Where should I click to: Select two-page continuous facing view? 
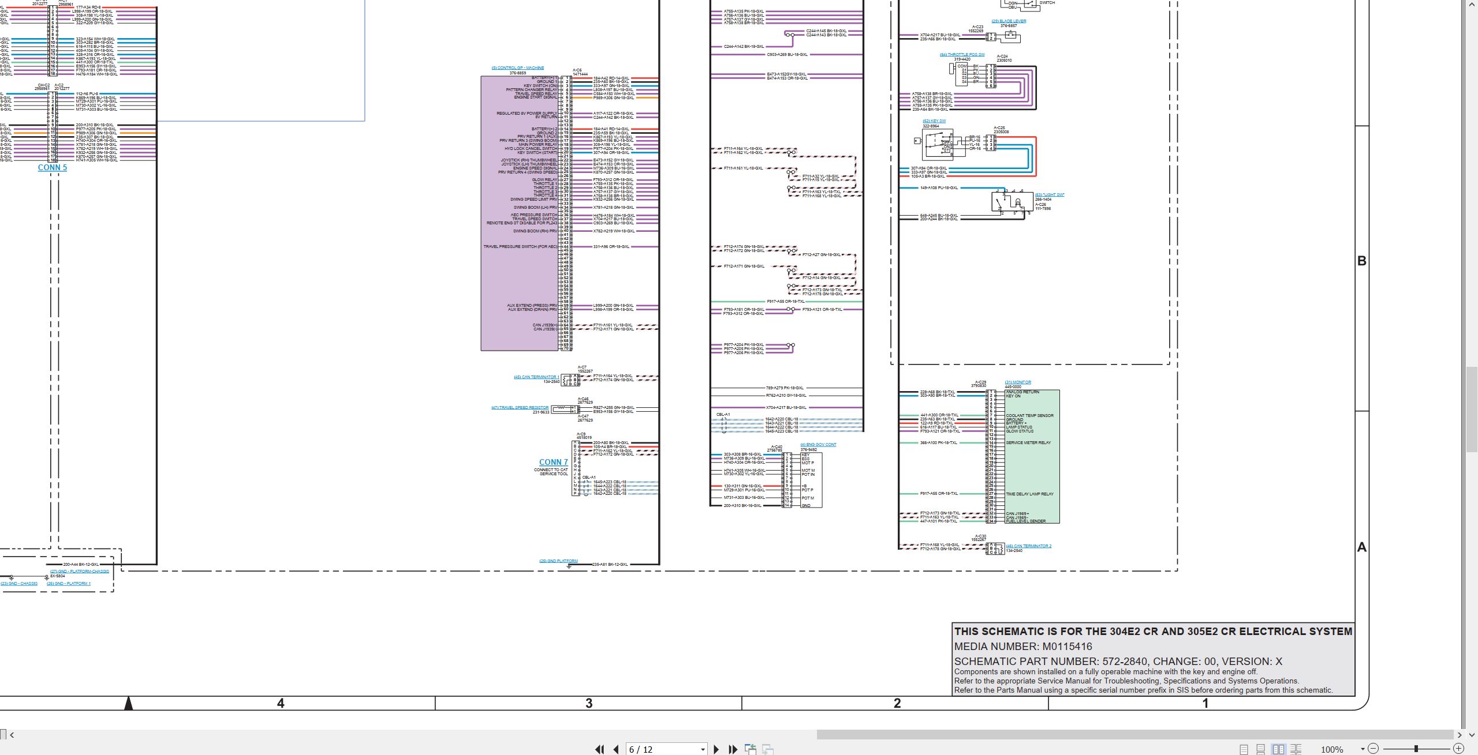1296,749
